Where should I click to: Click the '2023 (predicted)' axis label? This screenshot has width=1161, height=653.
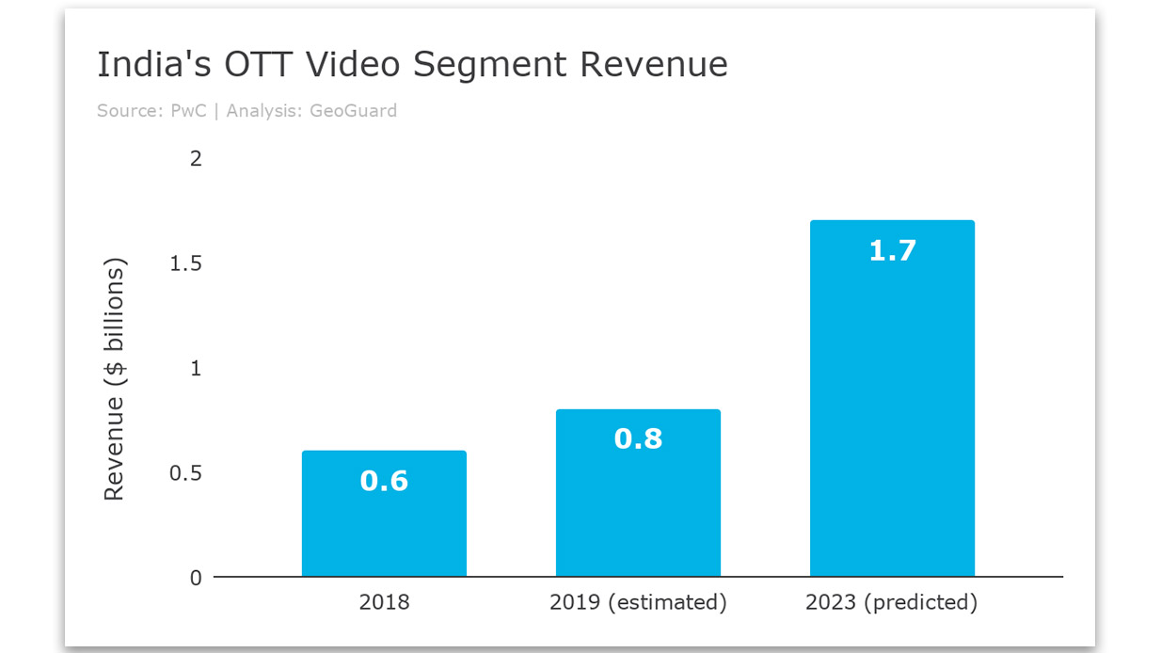coord(892,602)
